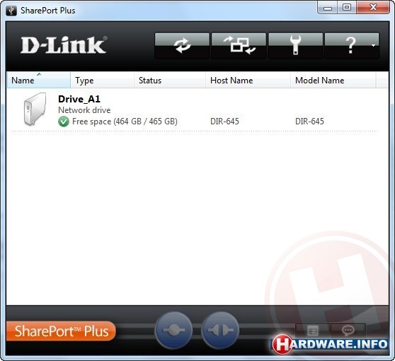Click the refresh devices toolbar button
The width and height of the screenshot is (395, 361).
point(182,45)
